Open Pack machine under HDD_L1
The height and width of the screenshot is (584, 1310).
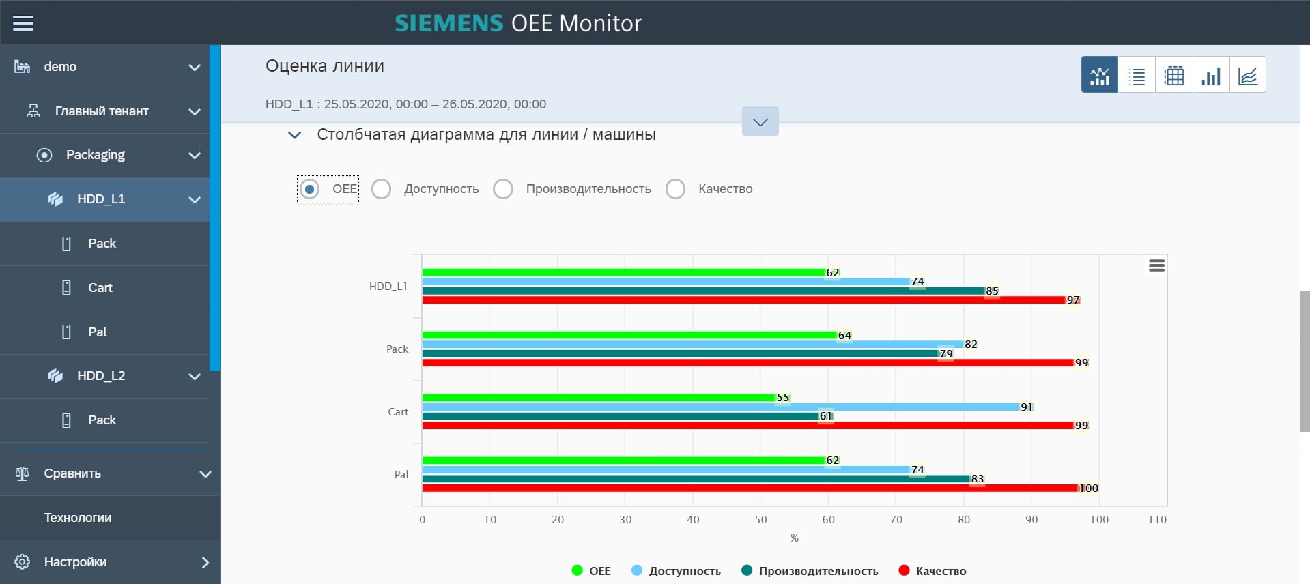[105, 244]
